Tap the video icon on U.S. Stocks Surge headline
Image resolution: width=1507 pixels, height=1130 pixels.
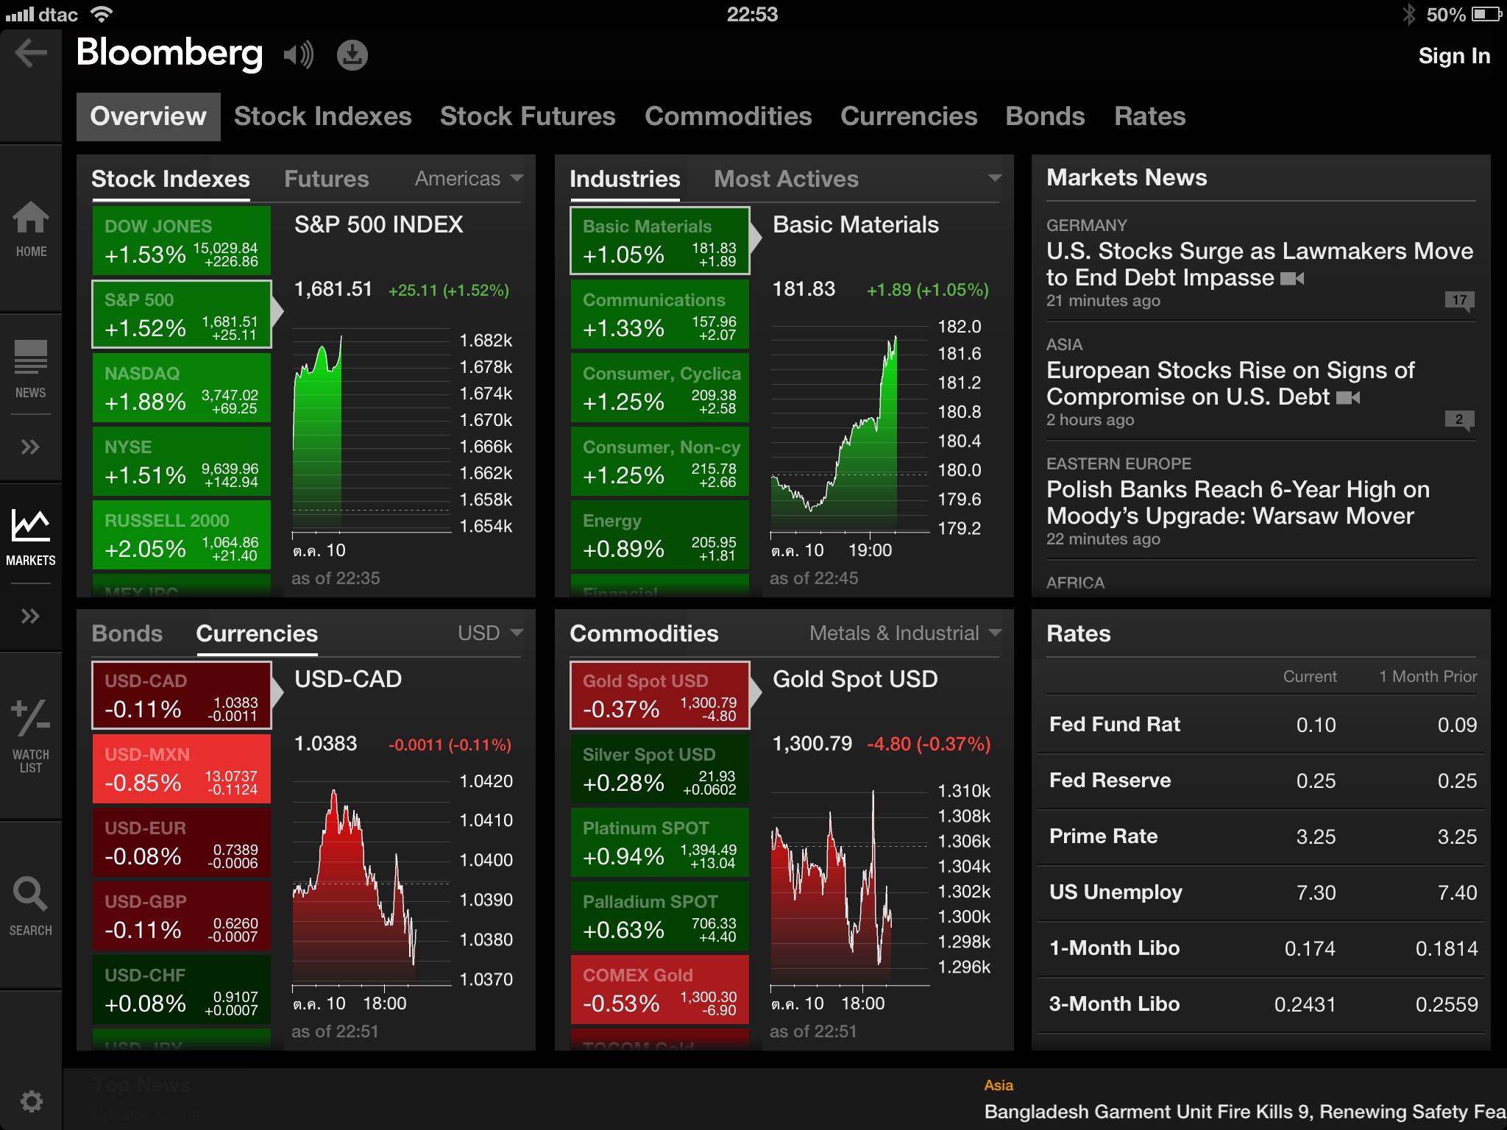pyautogui.click(x=1292, y=278)
